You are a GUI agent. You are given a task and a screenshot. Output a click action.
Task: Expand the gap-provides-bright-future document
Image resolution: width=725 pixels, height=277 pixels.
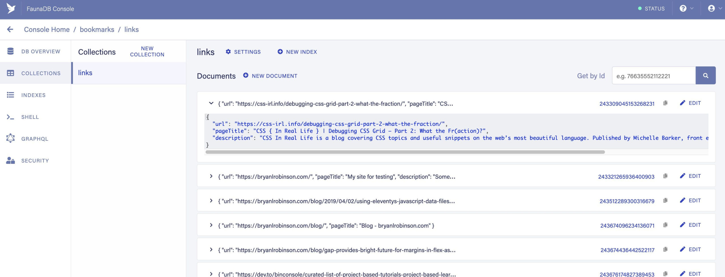point(211,249)
